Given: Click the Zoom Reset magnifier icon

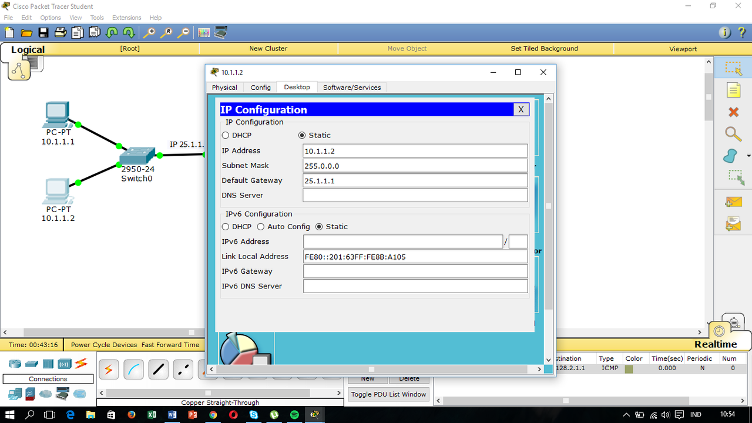Looking at the screenshot, I should [x=167, y=33].
